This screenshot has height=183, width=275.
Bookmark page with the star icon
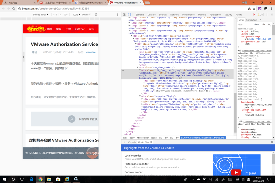click(x=254, y=9)
